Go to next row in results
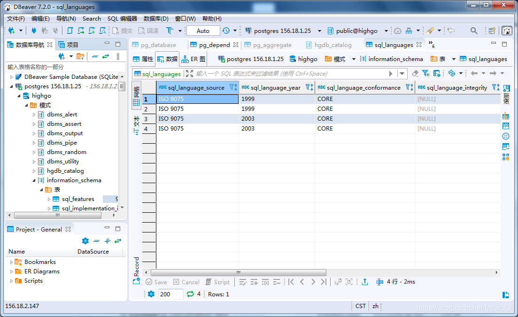 [x=313, y=282]
